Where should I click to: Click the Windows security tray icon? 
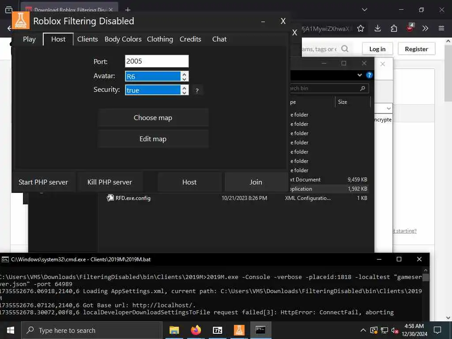tap(374, 330)
